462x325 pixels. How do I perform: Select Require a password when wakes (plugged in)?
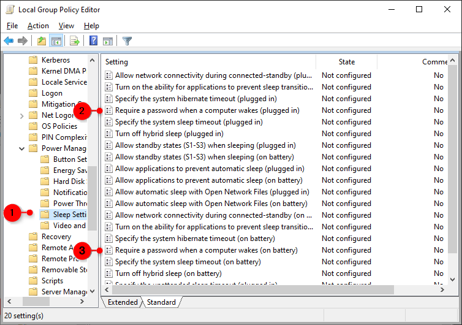(207, 110)
